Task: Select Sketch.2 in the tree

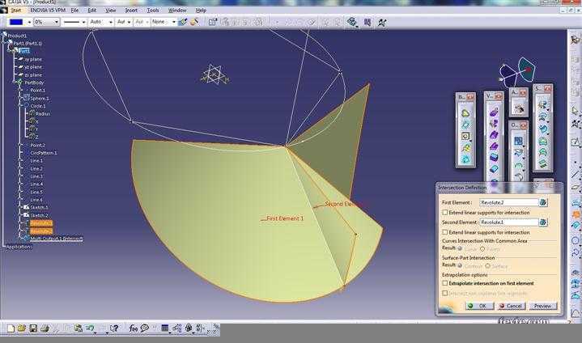Action: pyautogui.click(x=39, y=215)
